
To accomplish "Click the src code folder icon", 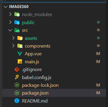I will [17, 30].
